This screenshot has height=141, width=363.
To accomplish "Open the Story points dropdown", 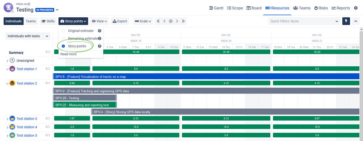I will 73,21.
